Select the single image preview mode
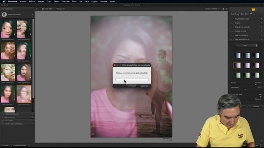This screenshot has width=264, height=148. pos(43,9)
